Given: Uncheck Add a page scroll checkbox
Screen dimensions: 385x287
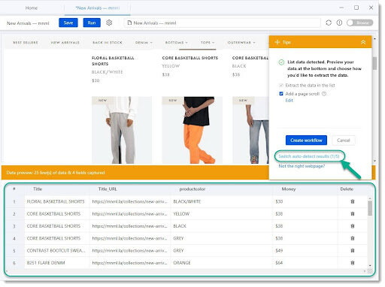Looking at the screenshot, I should [281, 94].
